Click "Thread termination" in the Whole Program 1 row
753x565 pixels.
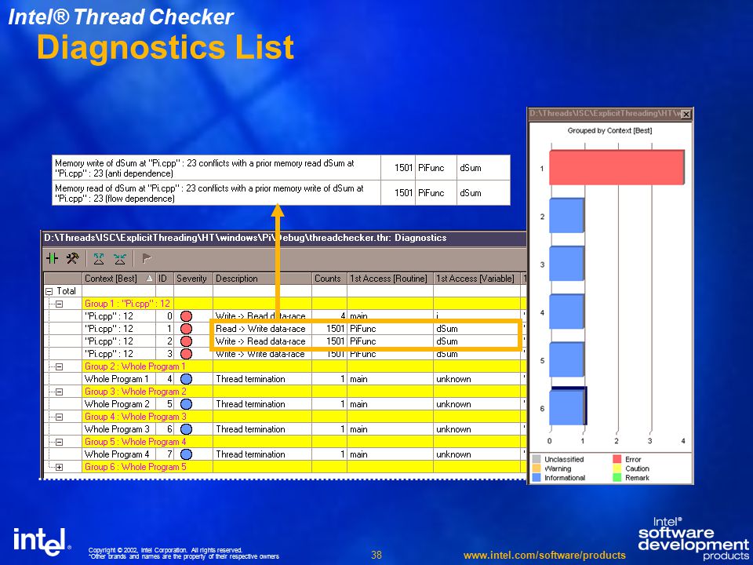coord(250,379)
